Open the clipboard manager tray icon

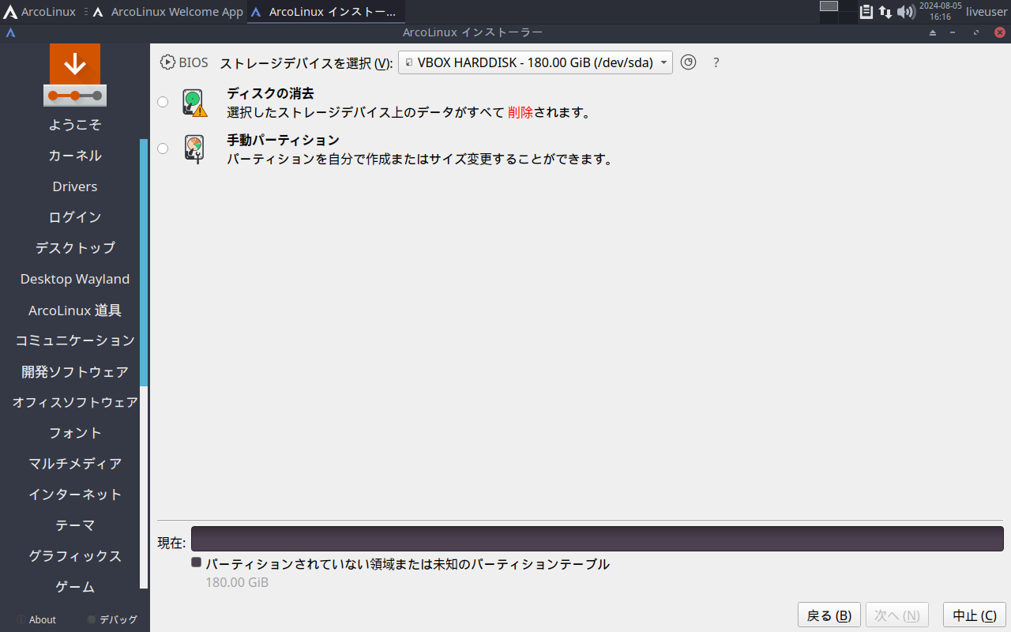(x=866, y=12)
